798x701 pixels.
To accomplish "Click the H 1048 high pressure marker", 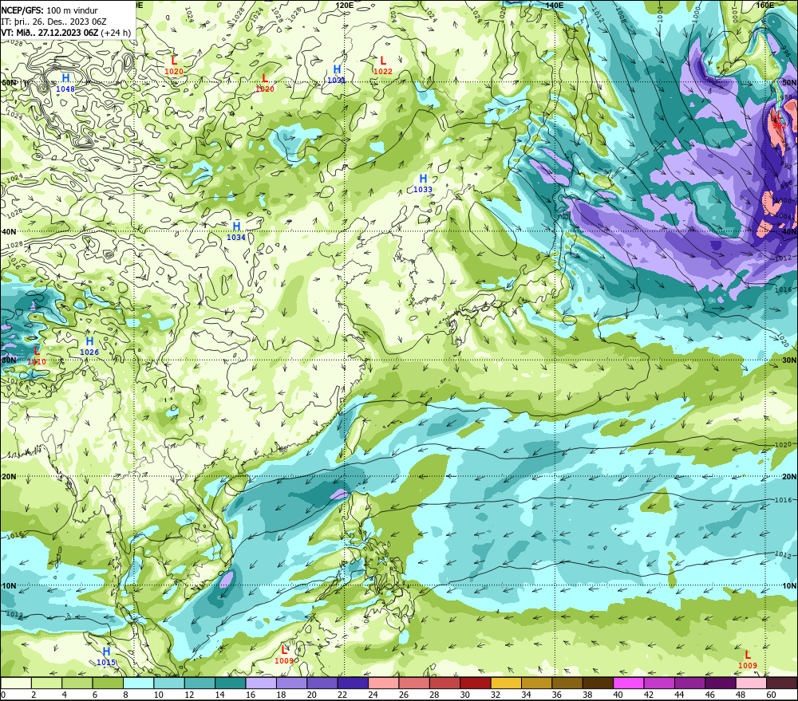I will [65, 82].
